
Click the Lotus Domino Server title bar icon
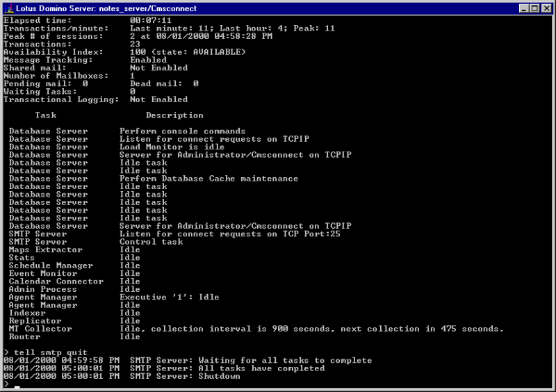coord(8,8)
